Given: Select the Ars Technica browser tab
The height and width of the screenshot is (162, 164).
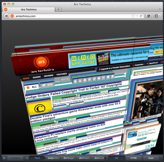Looking at the screenshot, I should click(29, 10).
